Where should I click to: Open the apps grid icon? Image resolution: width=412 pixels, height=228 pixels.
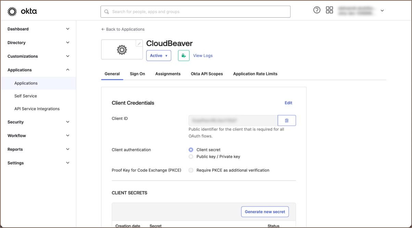click(x=329, y=10)
